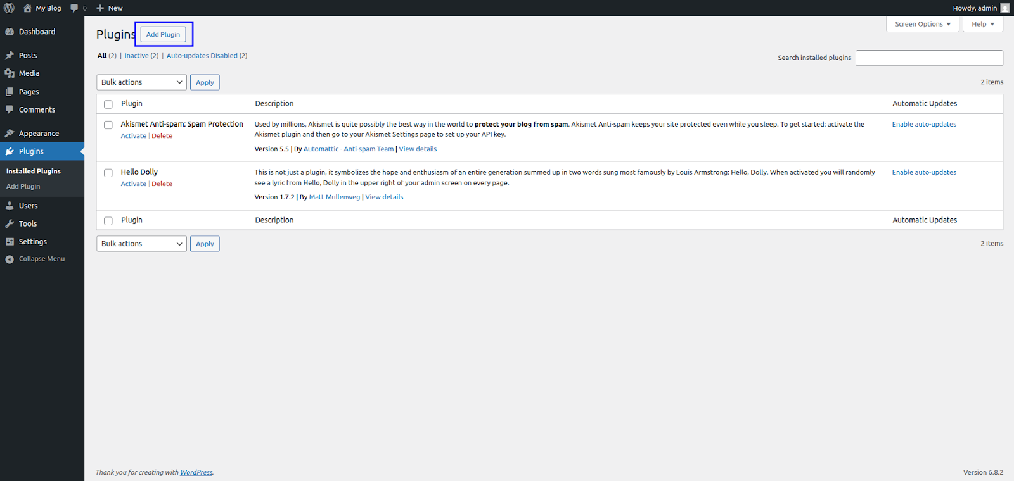Image resolution: width=1014 pixels, height=481 pixels.
Task: Open the Add Plugin submenu item in sidebar
Action: pyautogui.click(x=23, y=187)
